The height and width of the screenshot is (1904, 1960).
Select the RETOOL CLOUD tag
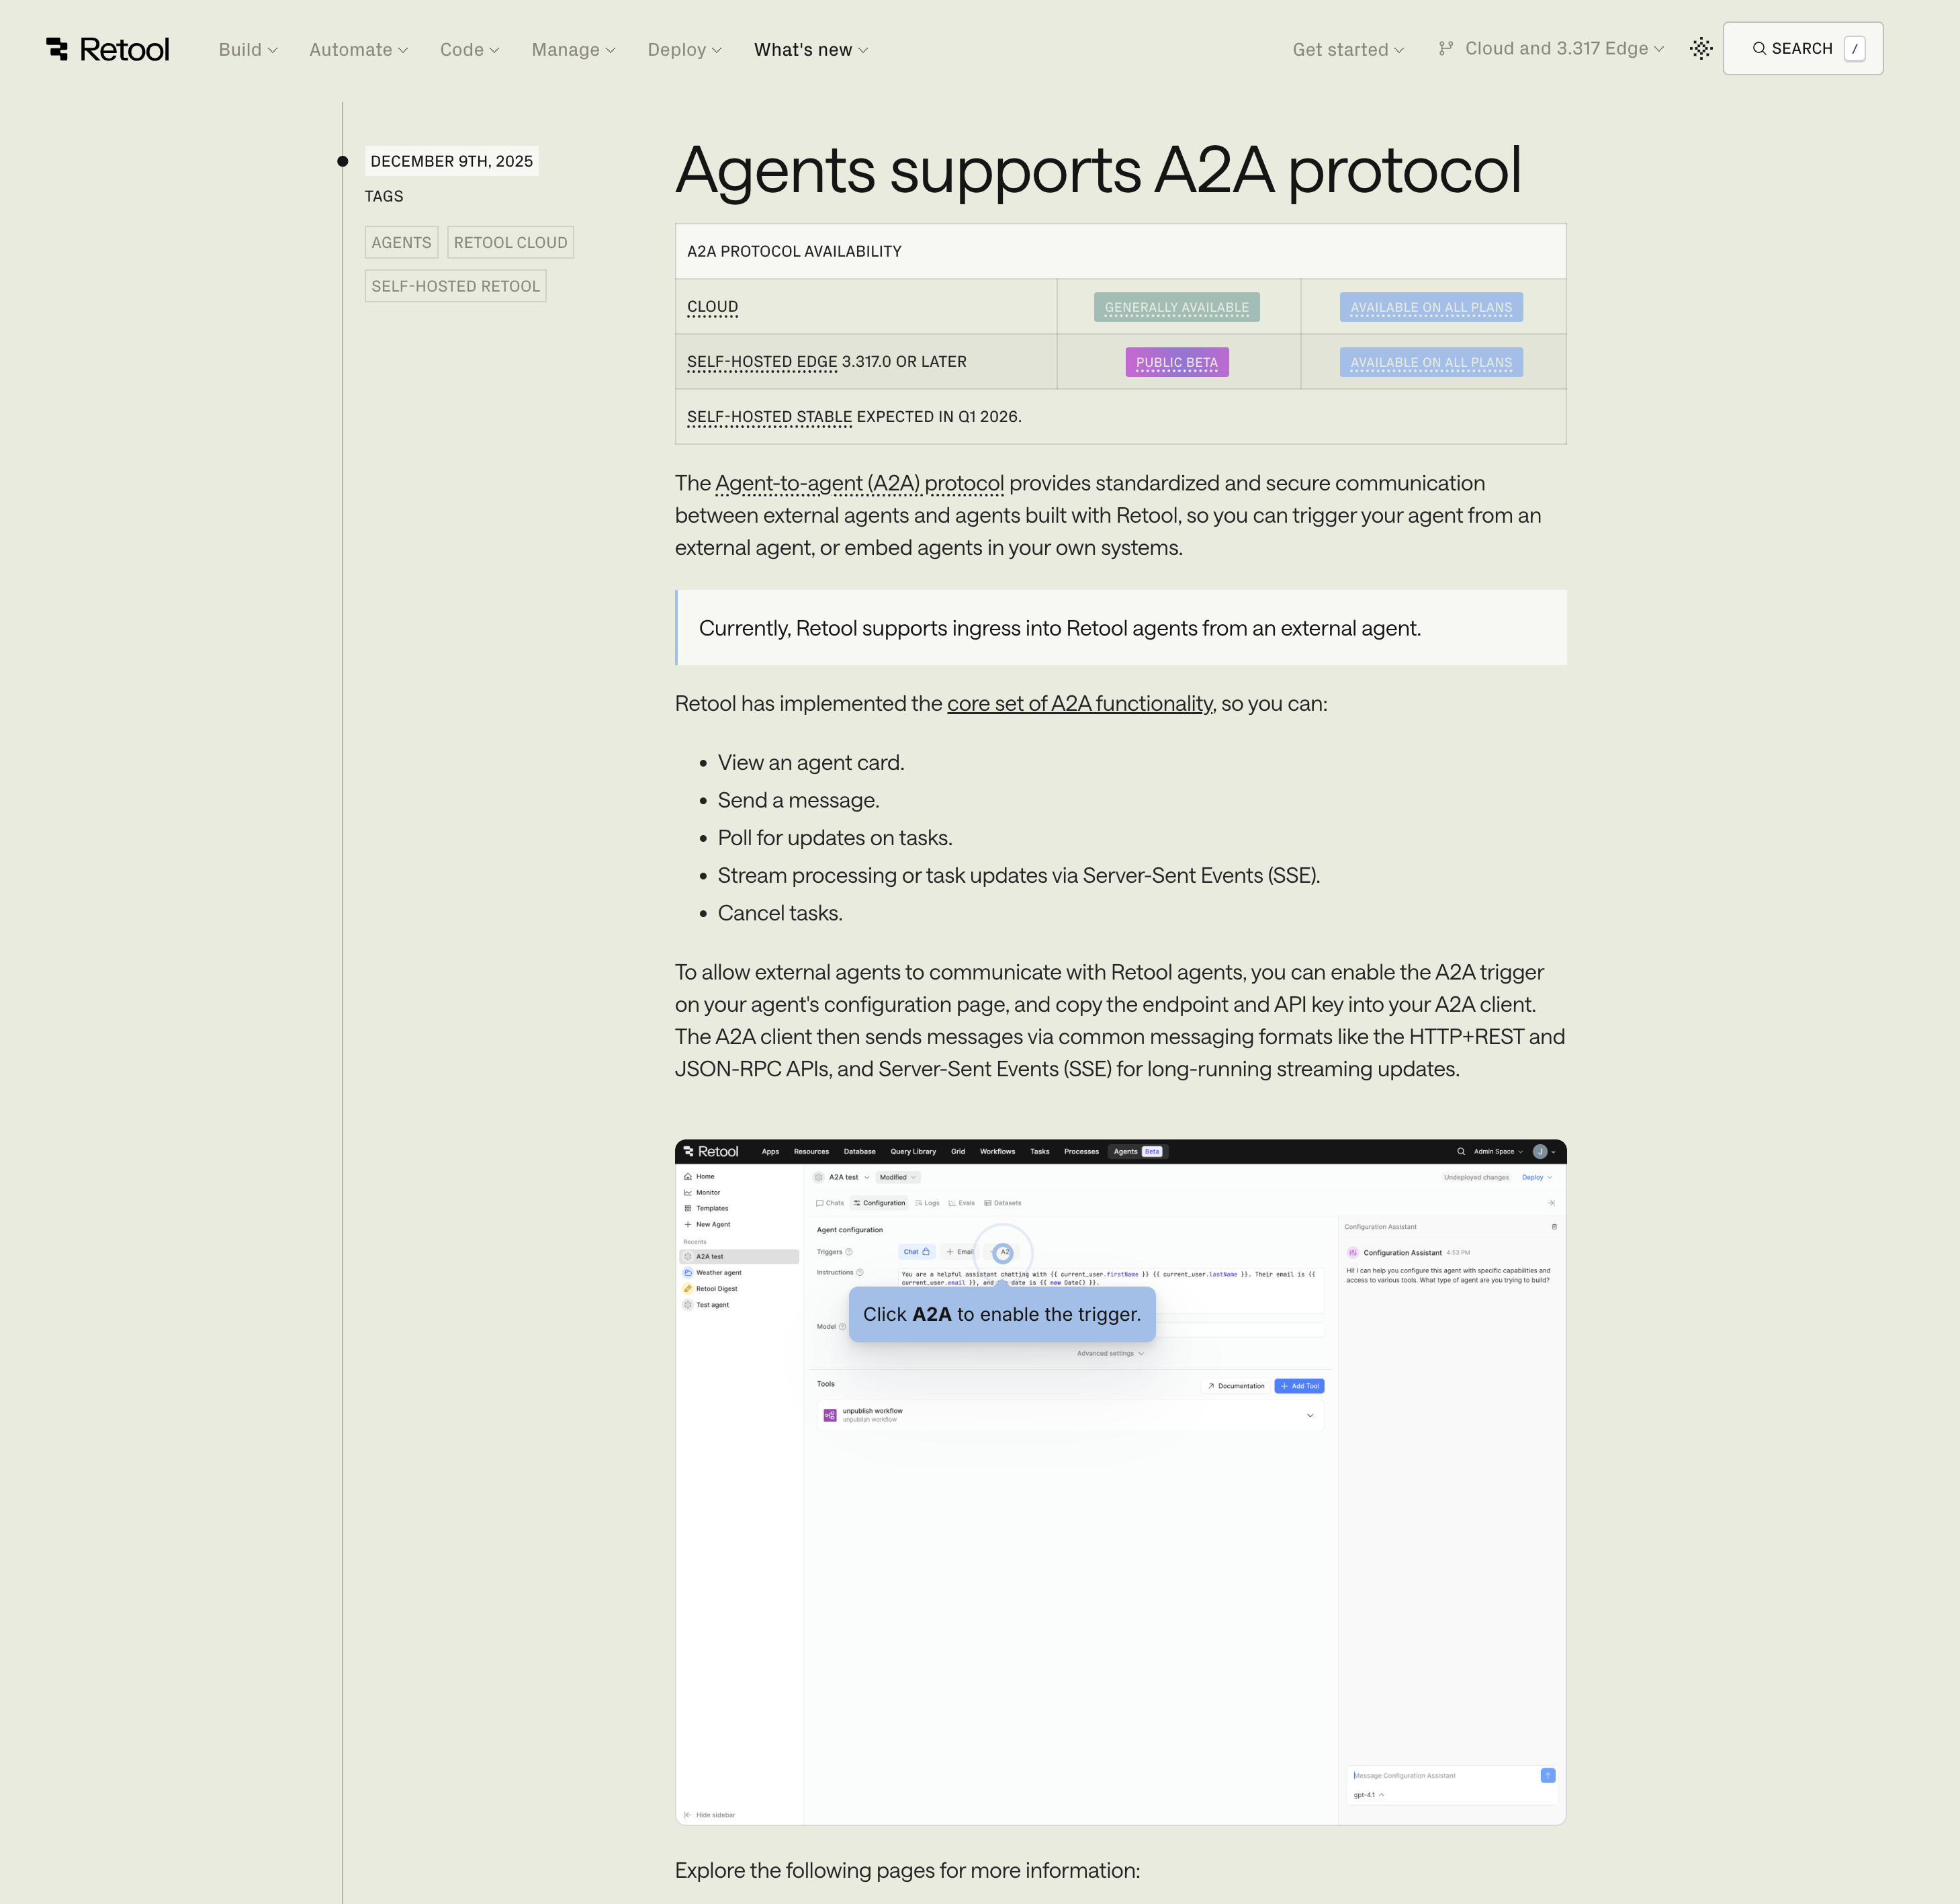tap(510, 243)
